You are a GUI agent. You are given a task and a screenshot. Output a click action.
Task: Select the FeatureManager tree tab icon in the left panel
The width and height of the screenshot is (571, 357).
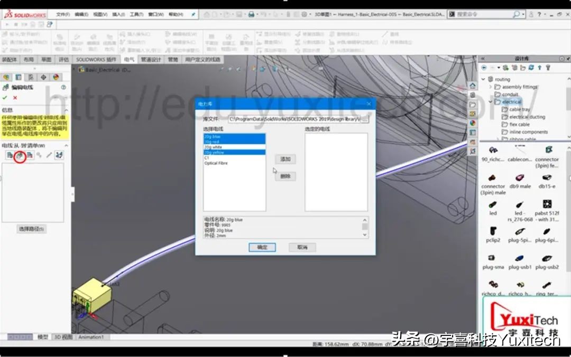[x=5, y=77]
